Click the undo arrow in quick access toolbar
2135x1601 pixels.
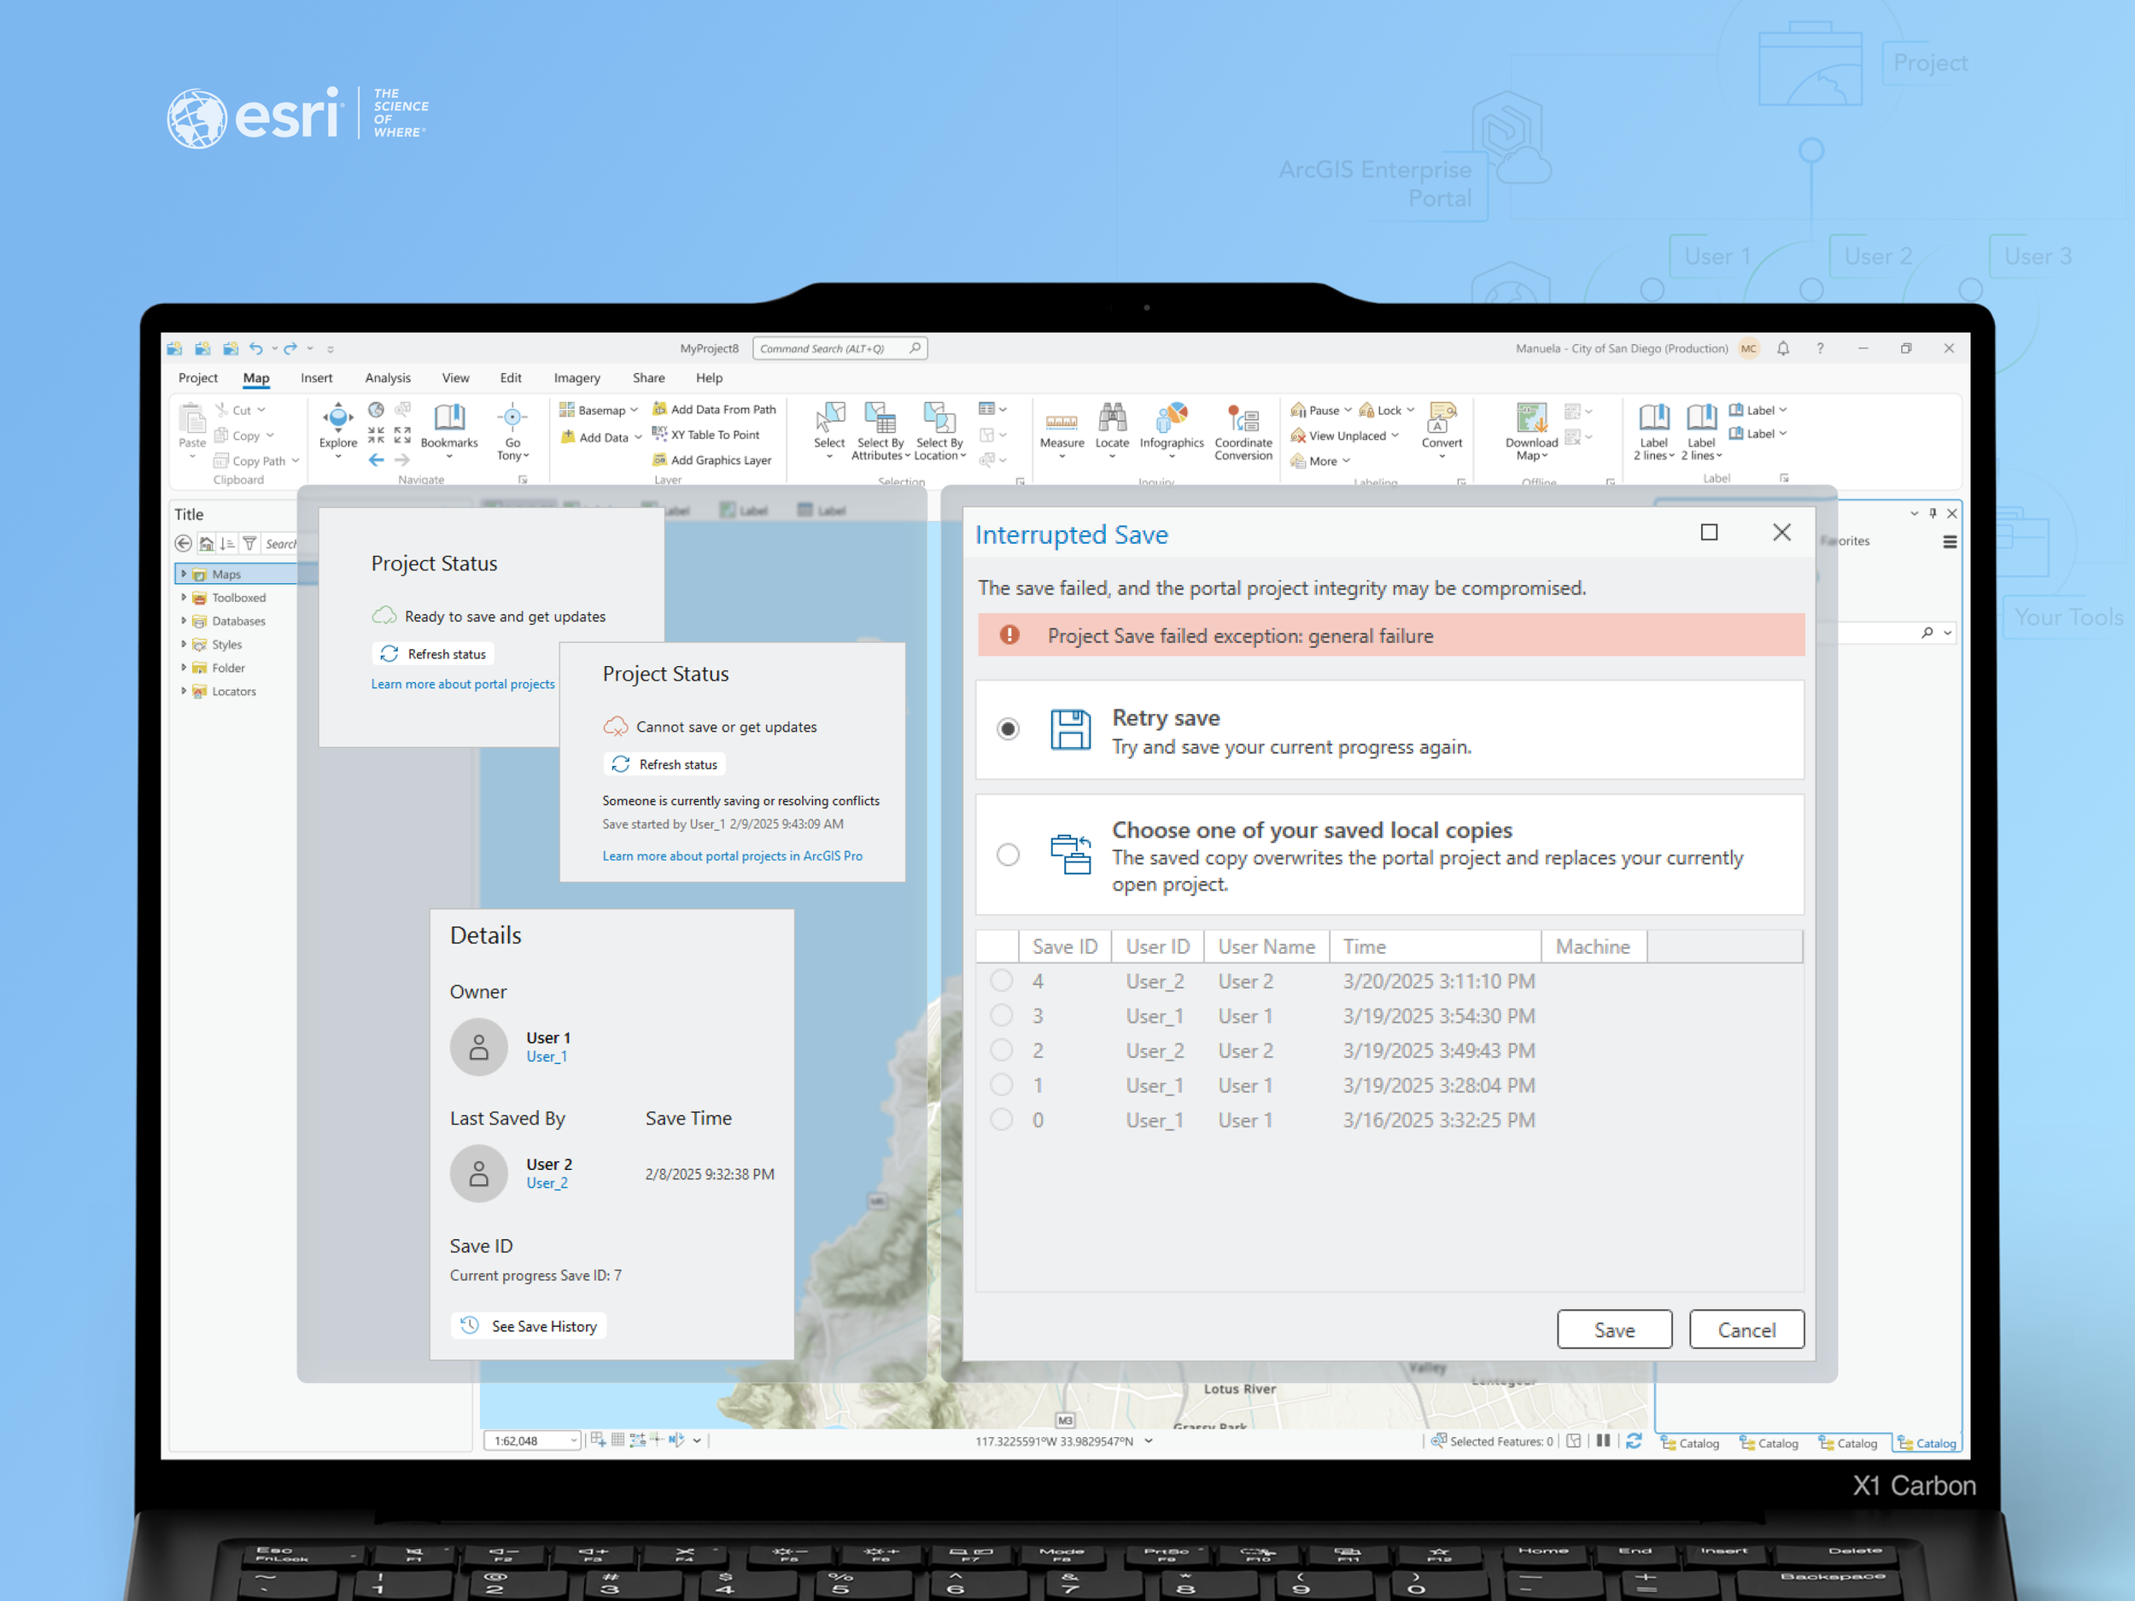click(256, 348)
